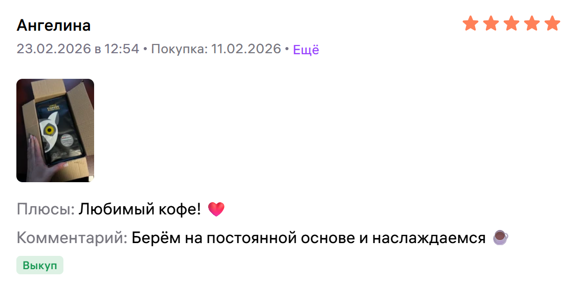Click the "Плюсы:" label
The image size is (580, 283).
pos(46,209)
